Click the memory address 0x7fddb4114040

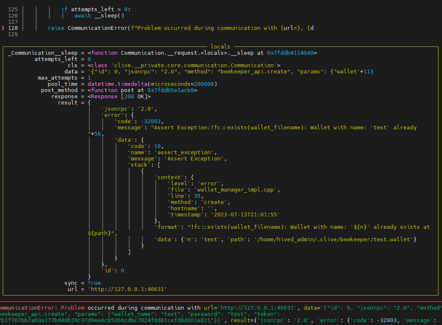tap(292, 53)
